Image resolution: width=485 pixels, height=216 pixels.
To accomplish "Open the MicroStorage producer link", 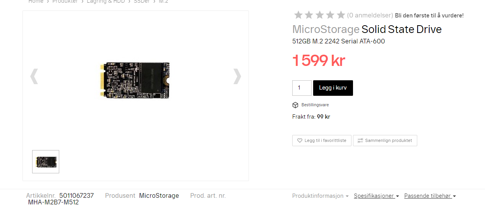I will [159, 196].
